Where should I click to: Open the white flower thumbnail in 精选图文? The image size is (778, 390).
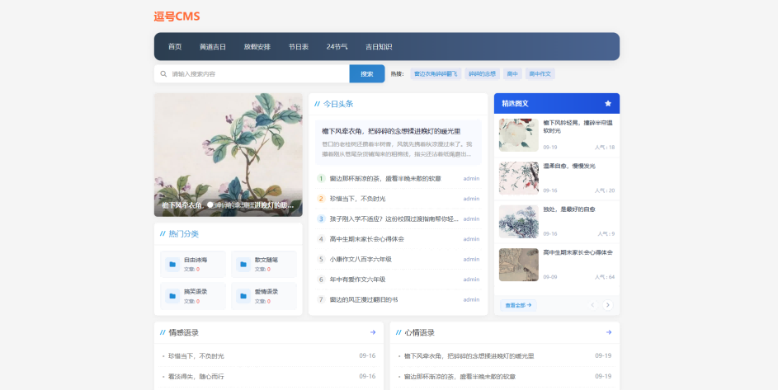tap(518, 135)
